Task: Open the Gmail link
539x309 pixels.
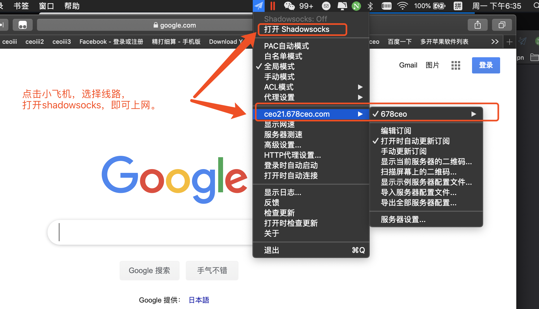Action: pyautogui.click(x=408, y=65)
